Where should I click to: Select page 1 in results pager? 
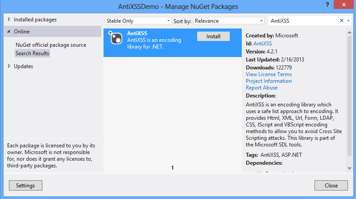(172, 168)
